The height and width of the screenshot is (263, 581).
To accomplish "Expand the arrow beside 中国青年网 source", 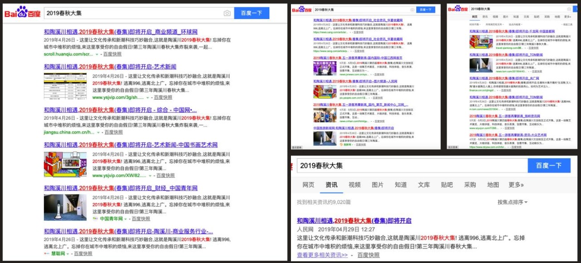I will [x=126, y=219].
